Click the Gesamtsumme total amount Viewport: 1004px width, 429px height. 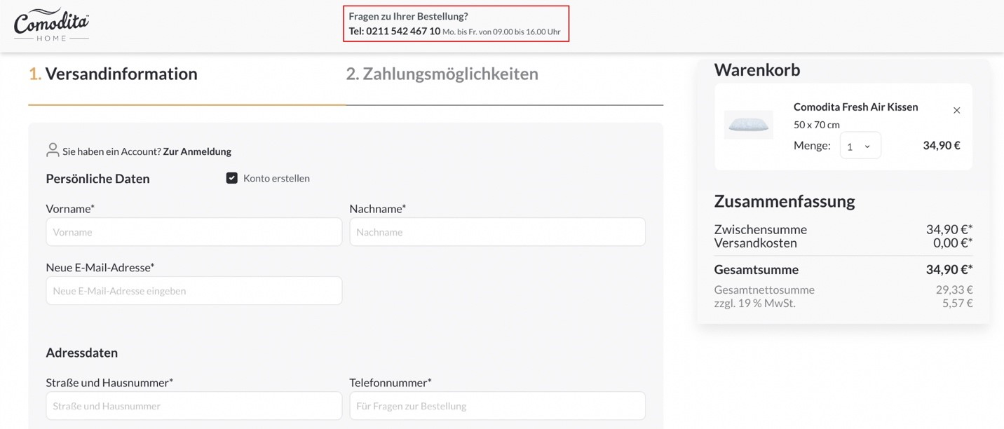click(x=949, y=270)
